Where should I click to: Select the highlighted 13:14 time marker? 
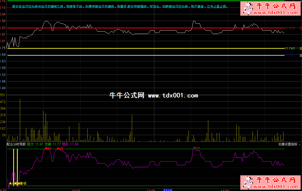pos(168,190)
